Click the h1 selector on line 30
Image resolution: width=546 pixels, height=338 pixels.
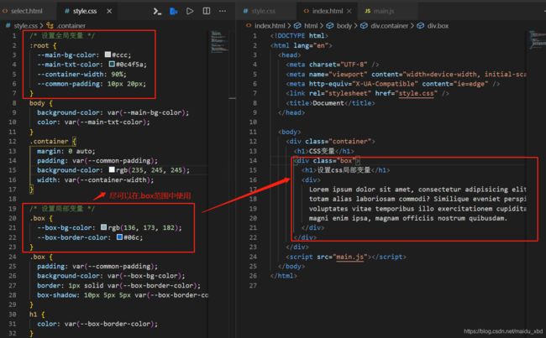pyautogui.click(x=33, y=314)
